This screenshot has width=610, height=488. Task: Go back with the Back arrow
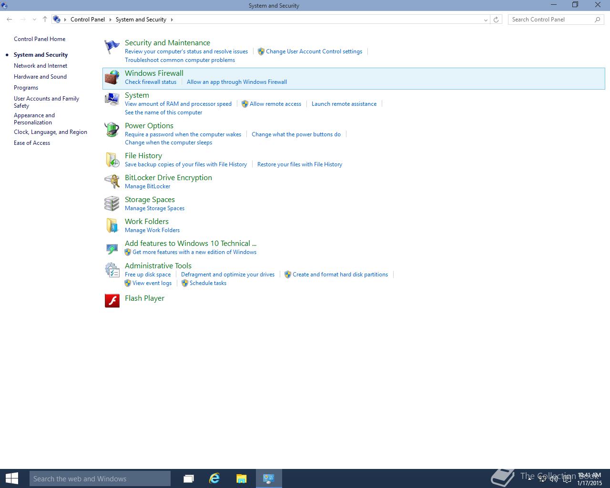click(10, 20)
